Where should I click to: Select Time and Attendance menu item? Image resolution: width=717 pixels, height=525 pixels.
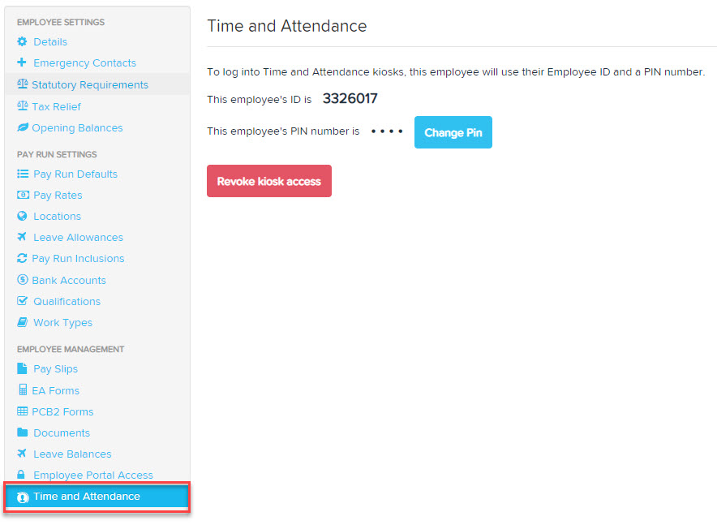point(97,496)
